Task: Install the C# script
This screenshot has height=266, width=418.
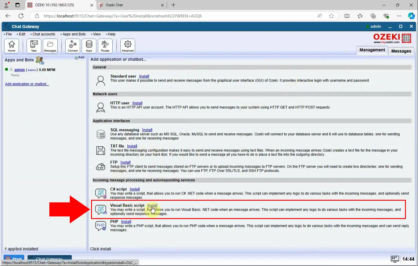Action: [x=135, y=189]
